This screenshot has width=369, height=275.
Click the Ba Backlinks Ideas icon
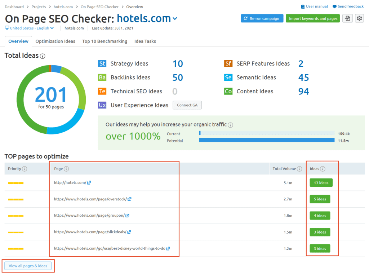tap(102, 77)
